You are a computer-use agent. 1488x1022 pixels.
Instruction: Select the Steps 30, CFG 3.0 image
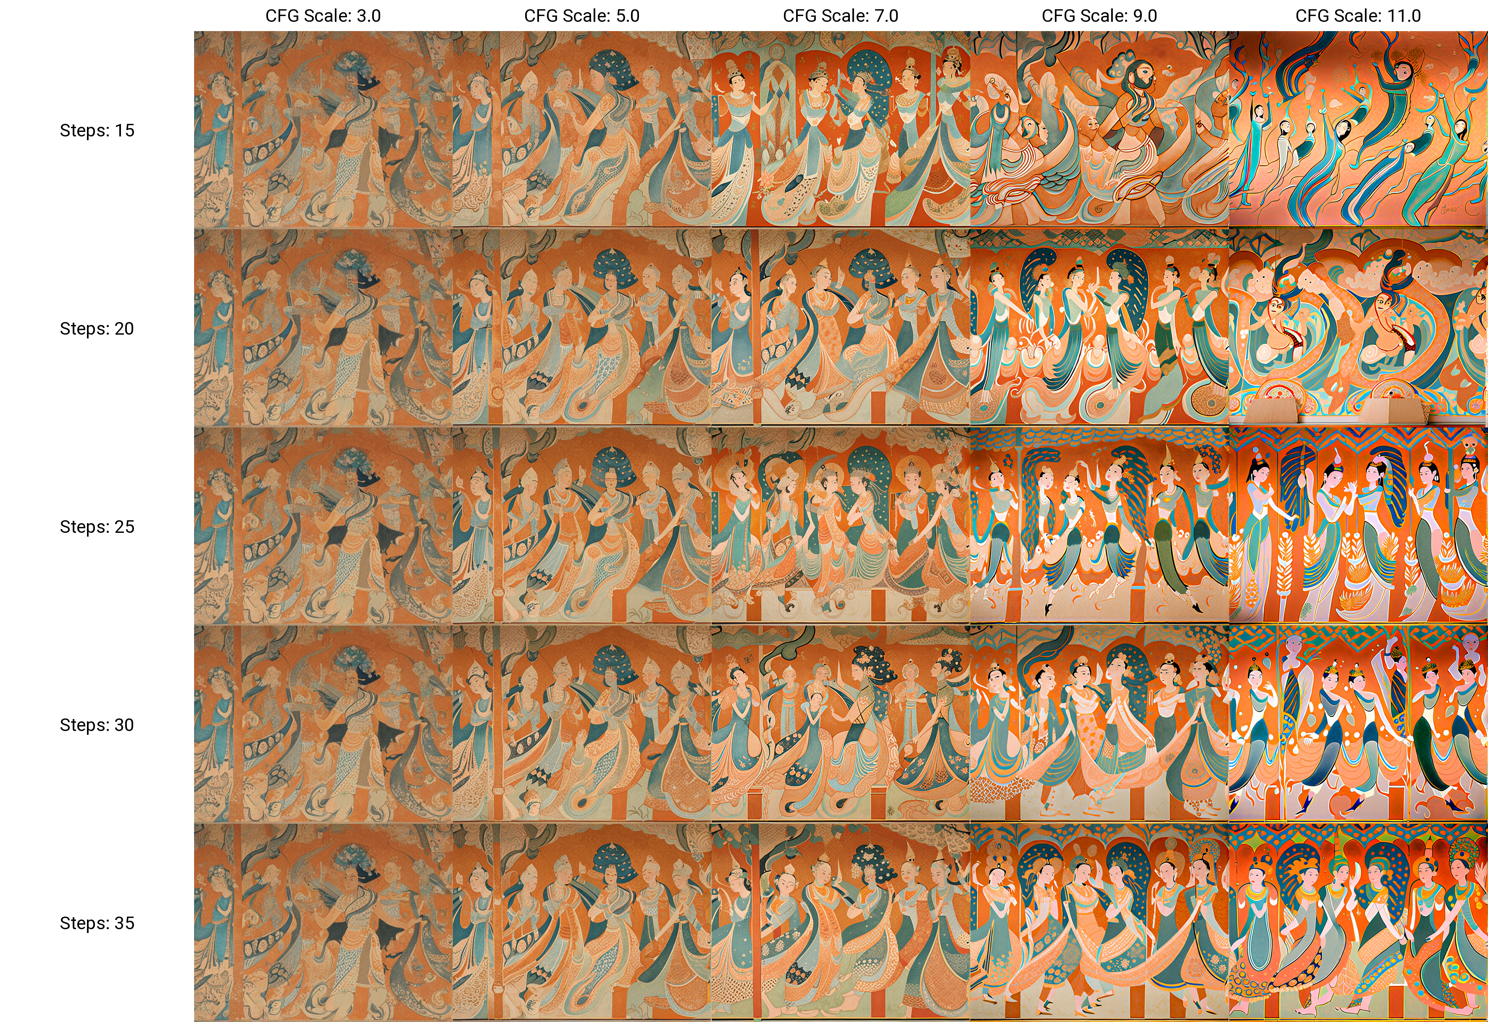click(x=323, y=724)
